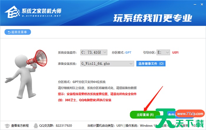Close the installer window
This screenshot has height=130, width=206.
(202, 5)
